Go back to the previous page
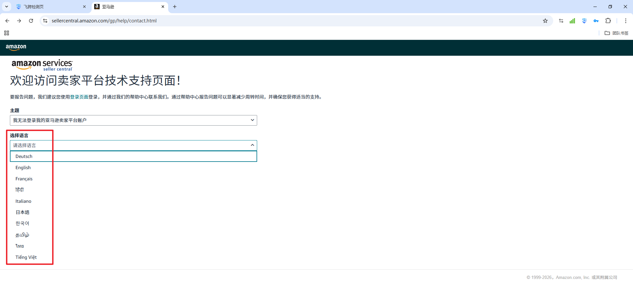 coord(7,21)
